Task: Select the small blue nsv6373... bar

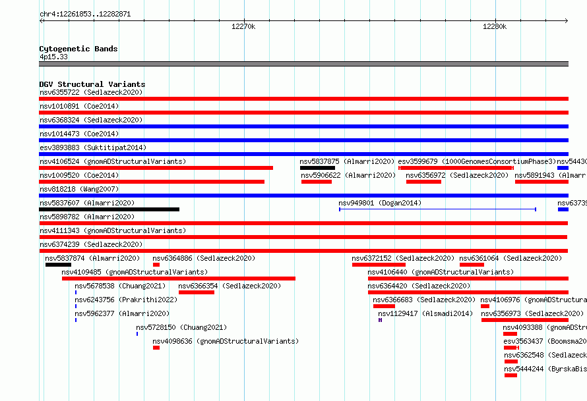Action: point(563,209)
